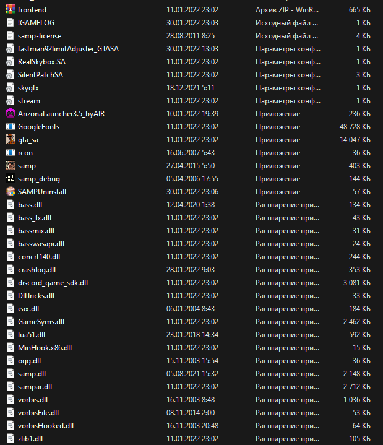The width and height of the screenshot is (383, 445).
Task: Click the config icon of fastman92limitAdjuster_GTASA
Action: pos(11,49)
